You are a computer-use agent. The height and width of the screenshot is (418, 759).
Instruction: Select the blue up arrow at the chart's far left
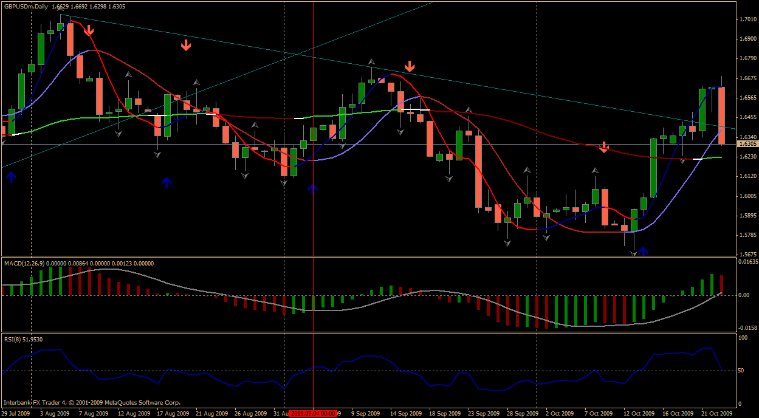click(12, 177)
